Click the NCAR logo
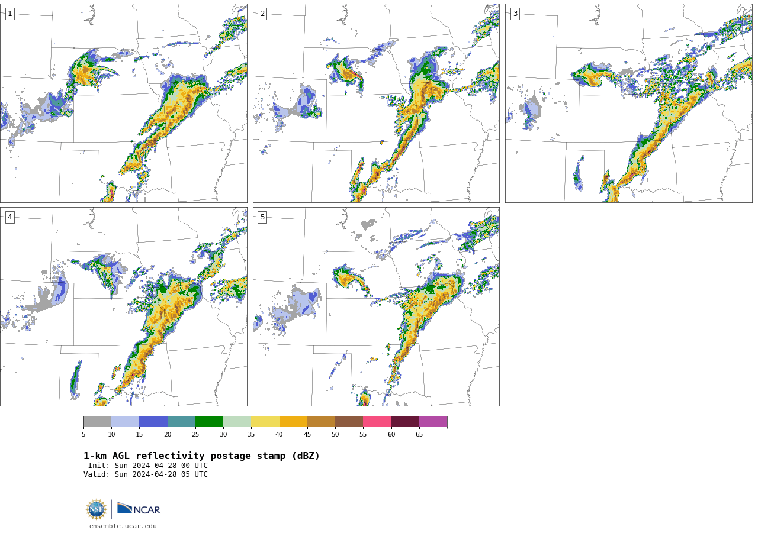The image size is (758, 533). (x=139, y=509)
